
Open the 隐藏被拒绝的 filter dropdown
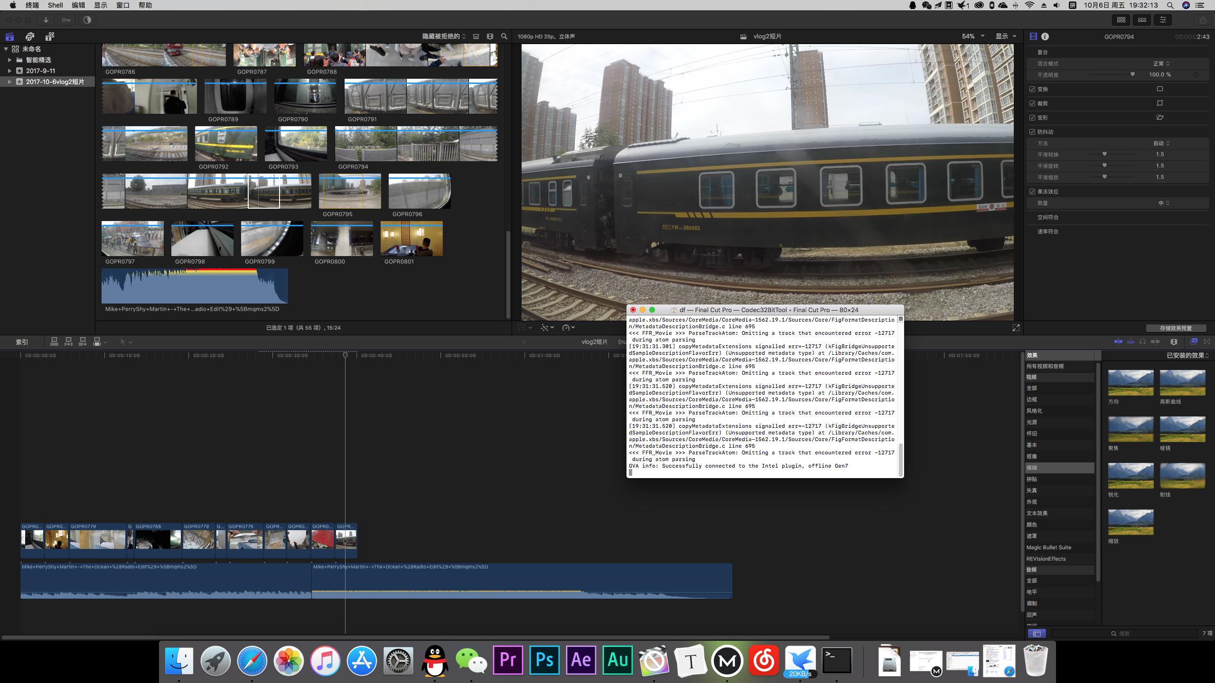(444, 37)
